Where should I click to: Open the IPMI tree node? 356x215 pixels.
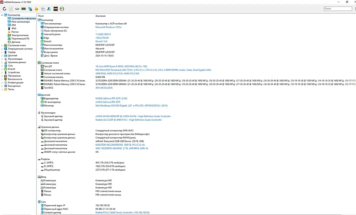14,28
